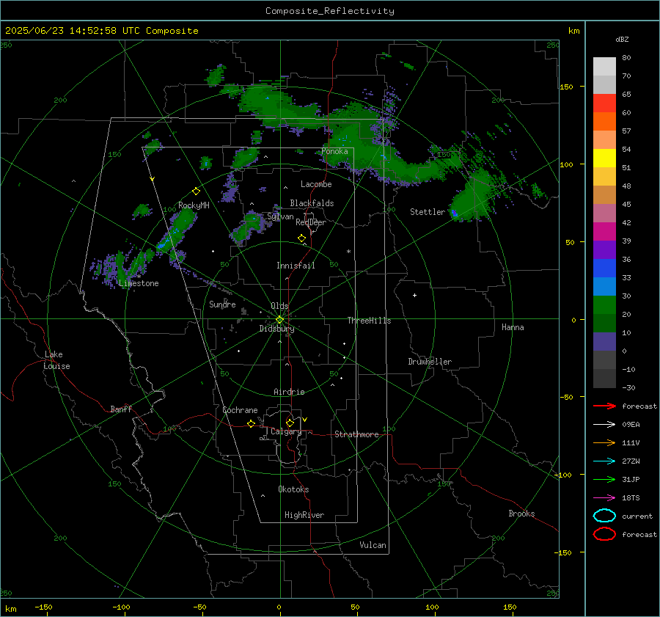Click the Hanna town label

tap(513, 327)
